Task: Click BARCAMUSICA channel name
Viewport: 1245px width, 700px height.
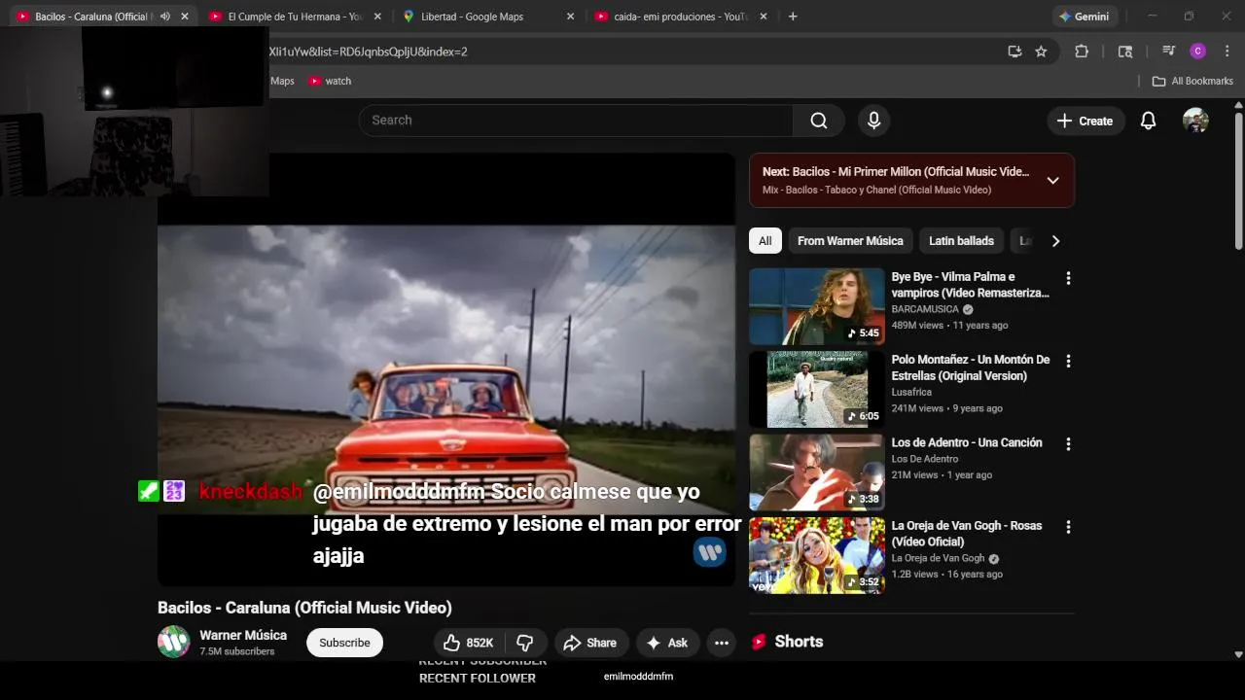Action: [925, 309]
